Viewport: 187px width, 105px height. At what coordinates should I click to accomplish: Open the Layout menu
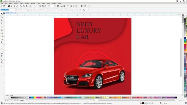point(16,3)
